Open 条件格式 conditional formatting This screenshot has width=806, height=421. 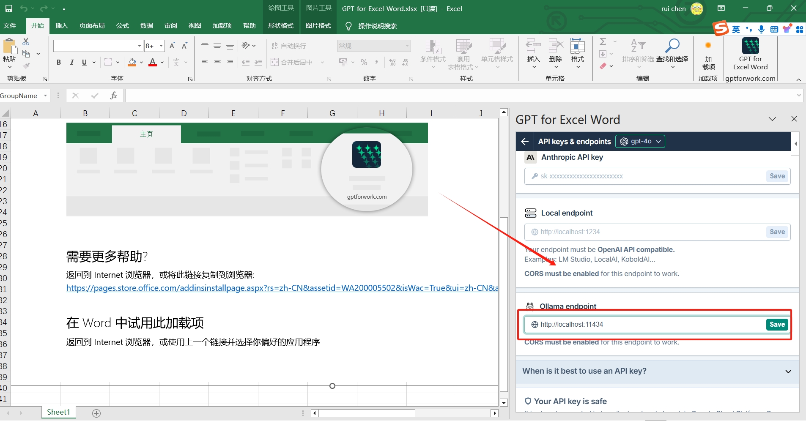coord(433,54)
